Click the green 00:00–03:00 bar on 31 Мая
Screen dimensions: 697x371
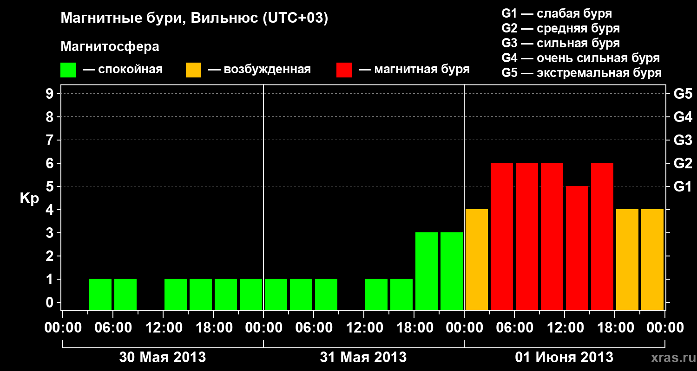point(276,294)
